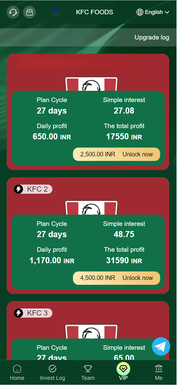Viewport: 178px width, 385px height.
Task: Unlock now the 4,500.00 INR plan
Action: [x=117, y=278]
